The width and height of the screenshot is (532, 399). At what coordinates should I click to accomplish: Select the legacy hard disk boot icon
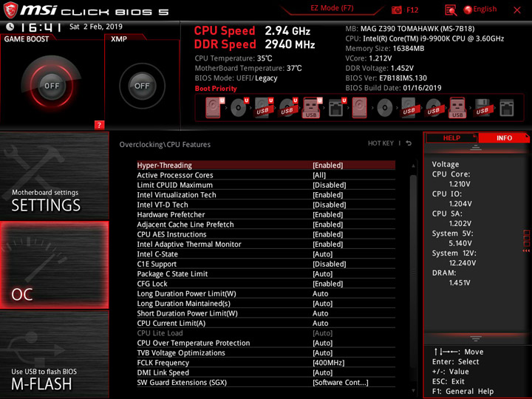pos(359,108)
